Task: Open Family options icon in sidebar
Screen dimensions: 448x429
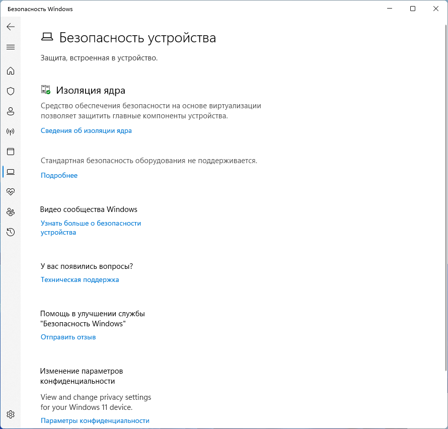Action: point(11,212)
